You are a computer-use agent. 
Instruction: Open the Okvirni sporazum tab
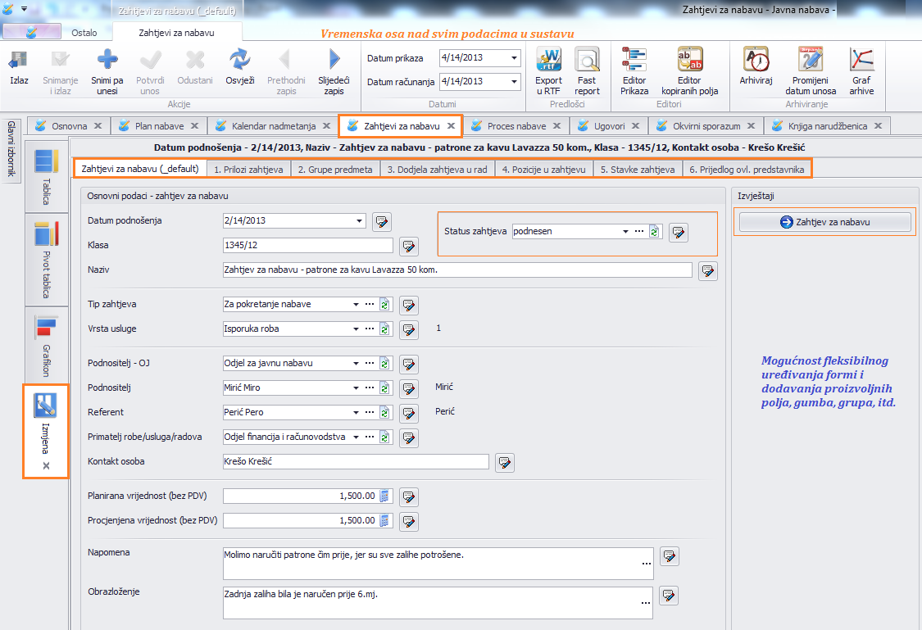pyautogui.click(x=706, y=126)
